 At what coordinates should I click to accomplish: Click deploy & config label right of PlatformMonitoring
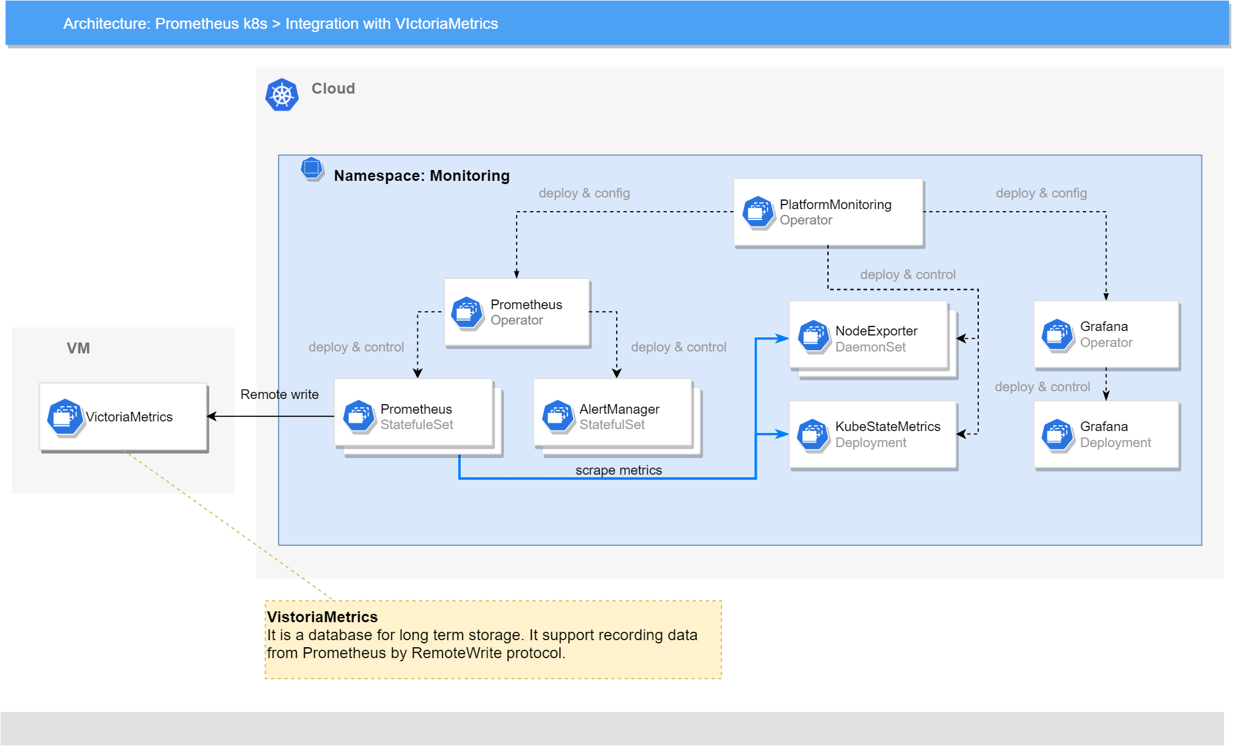click(1041, 193)
